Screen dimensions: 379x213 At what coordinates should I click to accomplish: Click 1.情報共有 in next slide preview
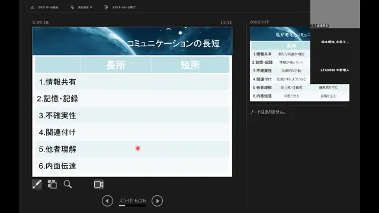point(262,54)
